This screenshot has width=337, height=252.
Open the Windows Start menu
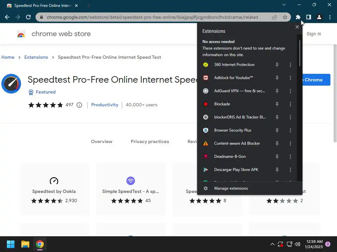point(11,244)
